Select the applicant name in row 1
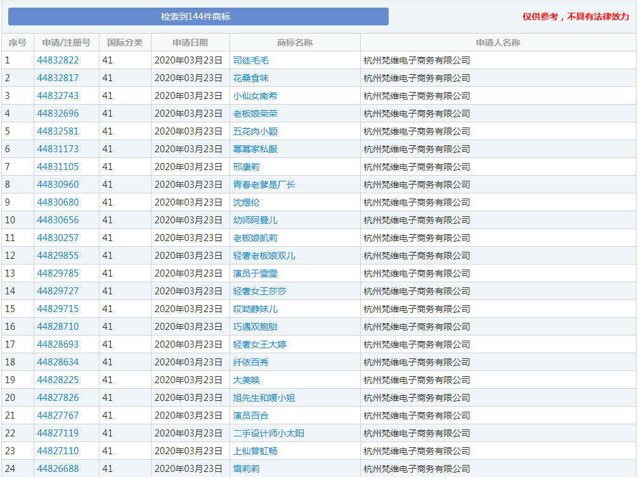641x484 pixels. tap(417, 60)
